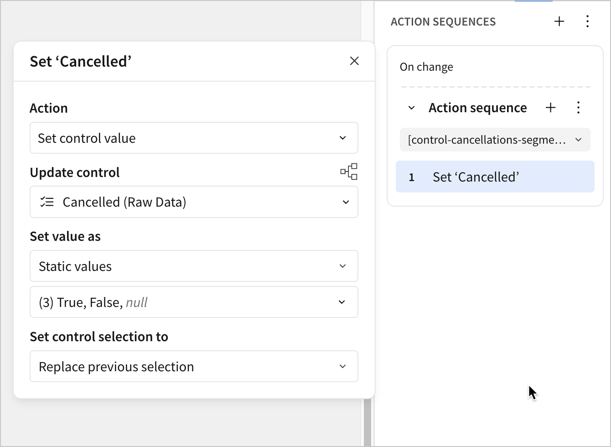Open the Action sequence more-options menu
This screenshot has height=447, width=611.
click(578, 108)
